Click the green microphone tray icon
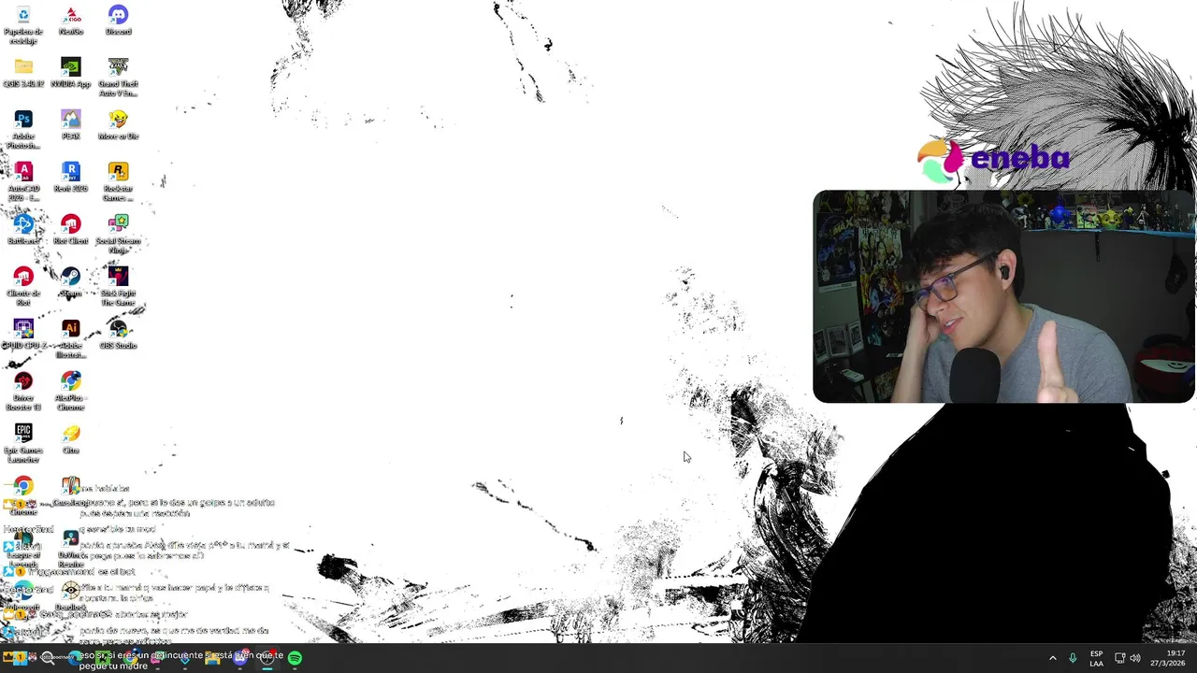The width and height of the screenshot is (1197, 673). (x=1073, y=658)
